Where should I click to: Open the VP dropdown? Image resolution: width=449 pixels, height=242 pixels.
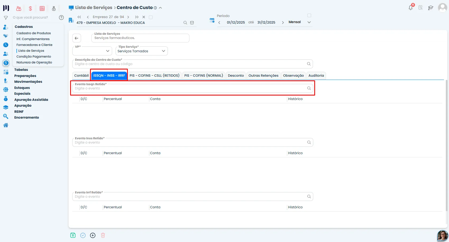pos(92,51)
